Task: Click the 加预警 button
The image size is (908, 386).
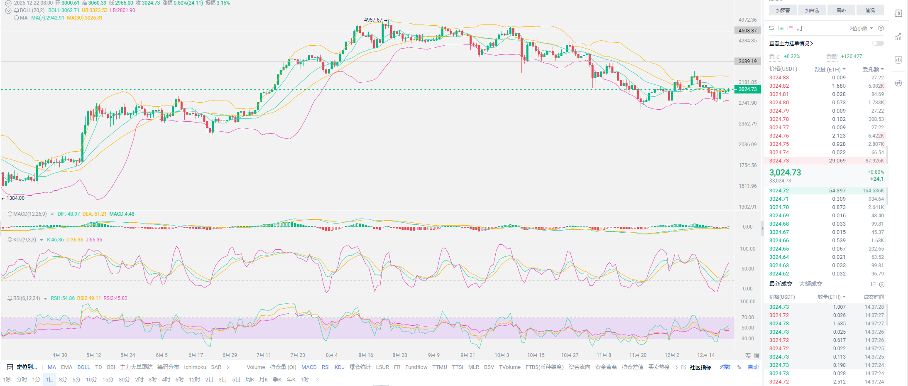Action: tap(783, 10)
